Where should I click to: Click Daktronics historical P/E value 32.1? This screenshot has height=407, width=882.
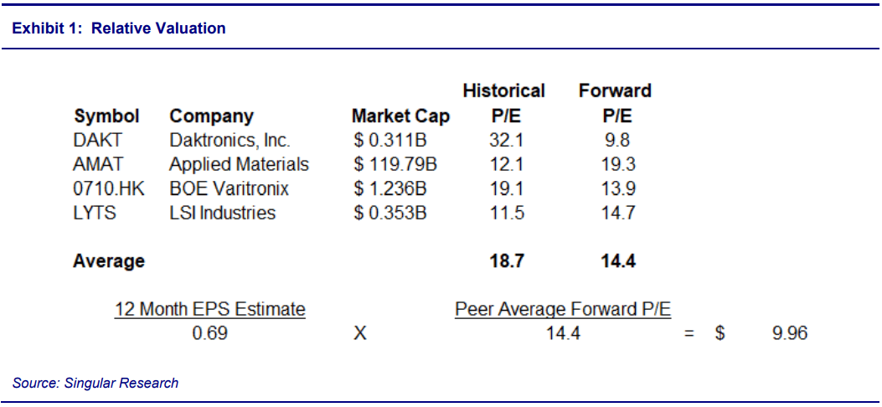pyautogui.click(x=506, y=141)
